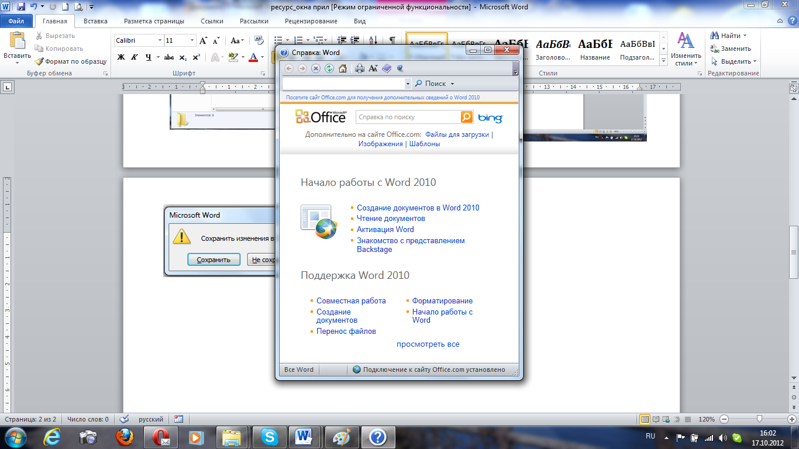The width and height of the screenshot is (799, 449).
Task: Toggle superscript formatting
Action: tap(196, 57)
